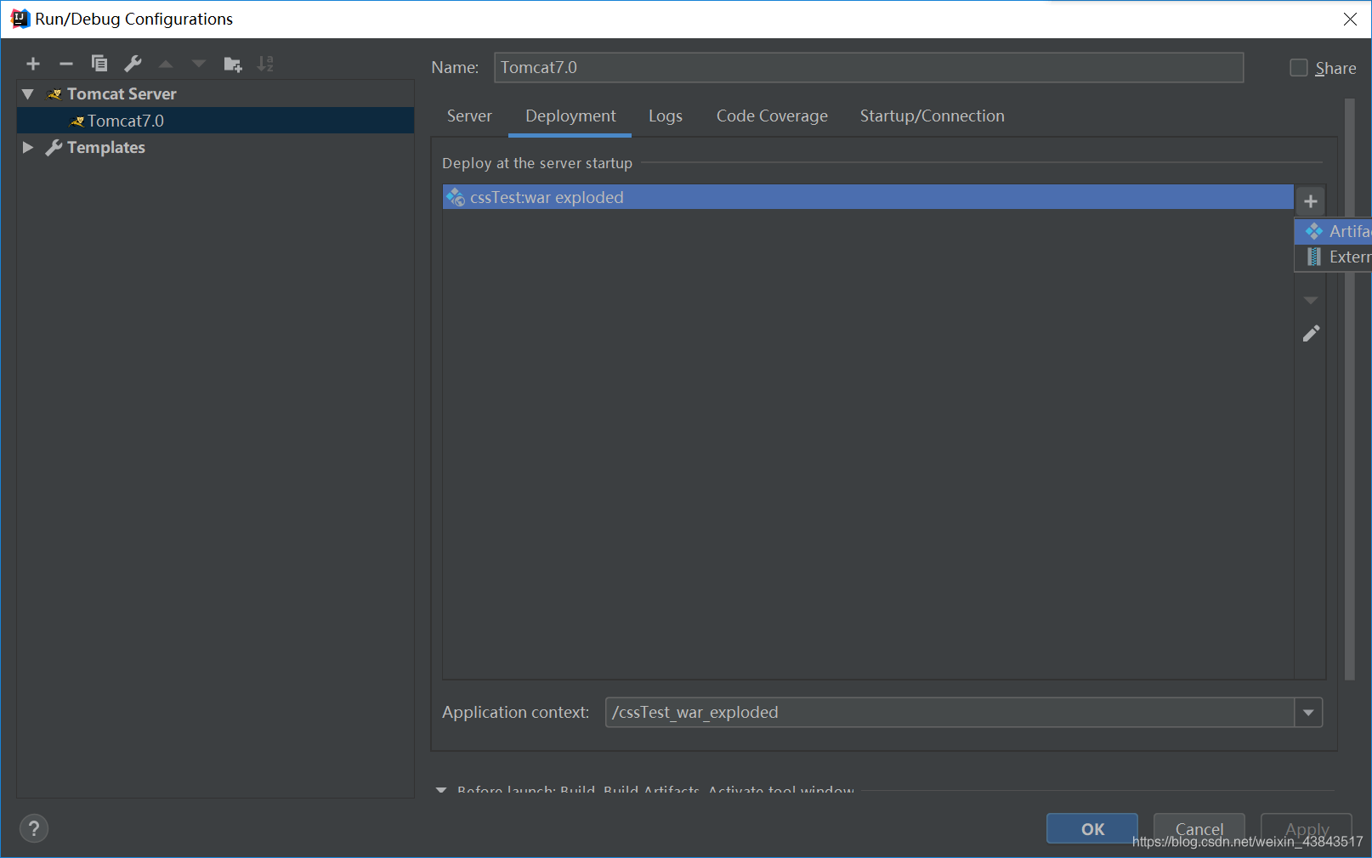Sort configurations alphabetically icon
This screenshot has height=858, width=1372.
click(265, 64)
